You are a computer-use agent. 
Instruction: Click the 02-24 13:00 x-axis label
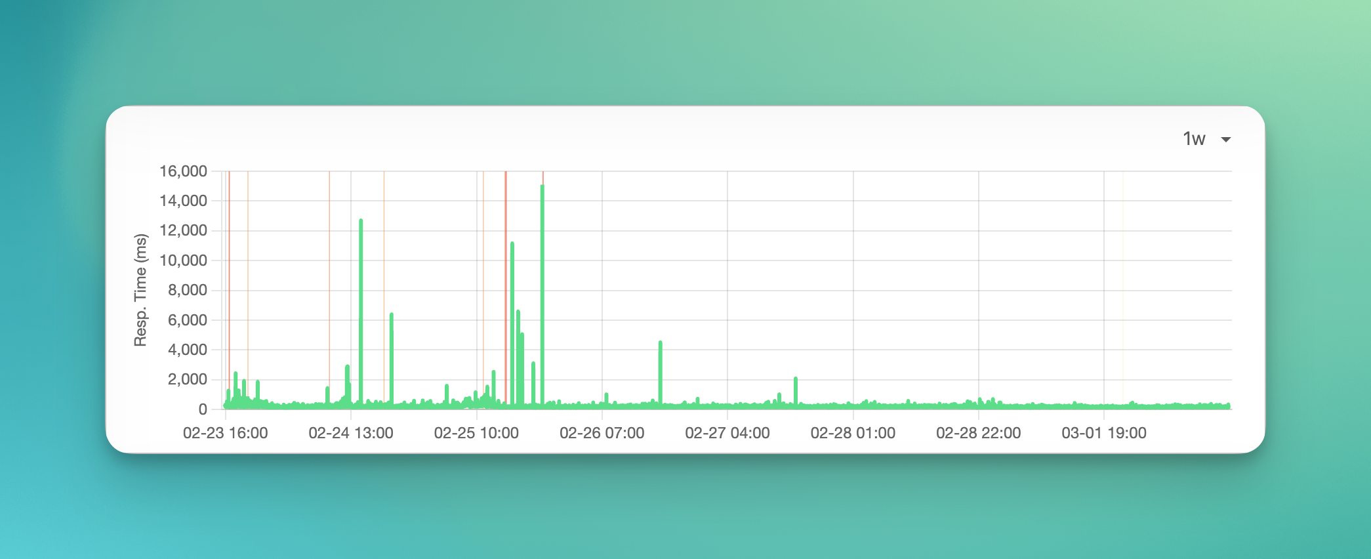pos(351,433)
